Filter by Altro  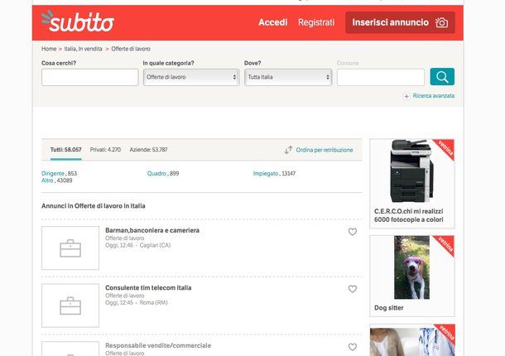47,180
